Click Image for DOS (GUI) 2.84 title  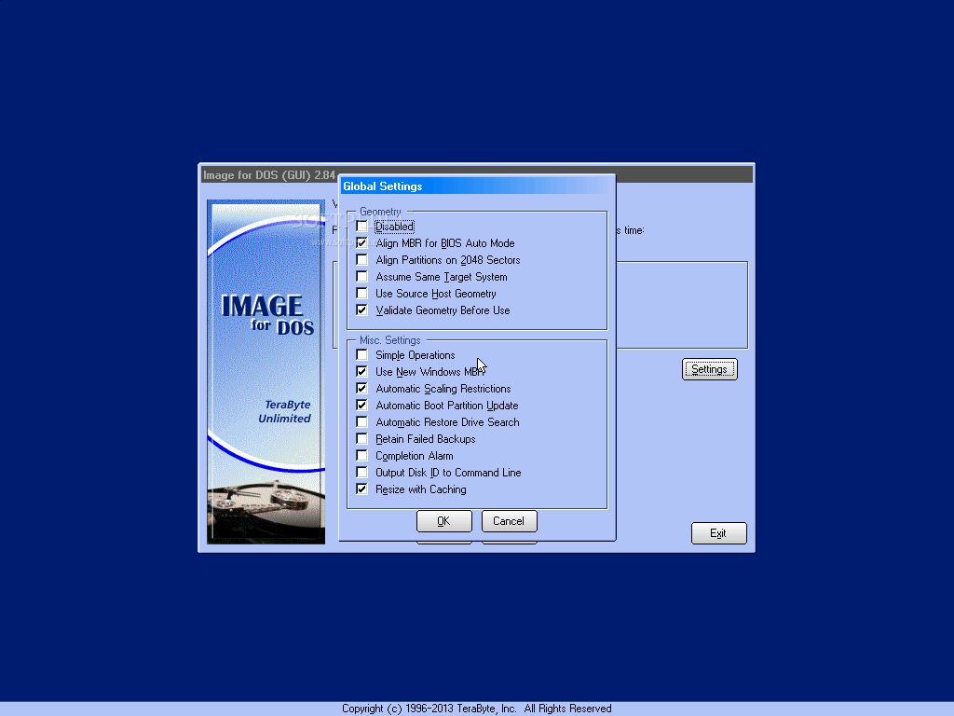[269, 175]
